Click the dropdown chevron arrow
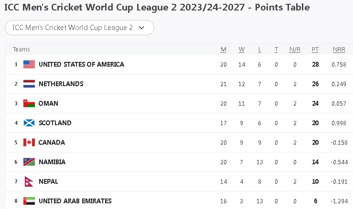Viewport: 353px width, 209px height. [141, 28]
